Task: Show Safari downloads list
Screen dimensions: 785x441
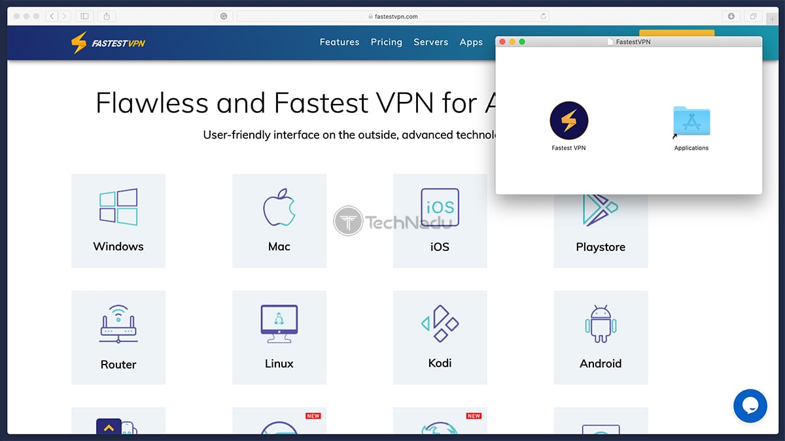Action: click(731, 16)
